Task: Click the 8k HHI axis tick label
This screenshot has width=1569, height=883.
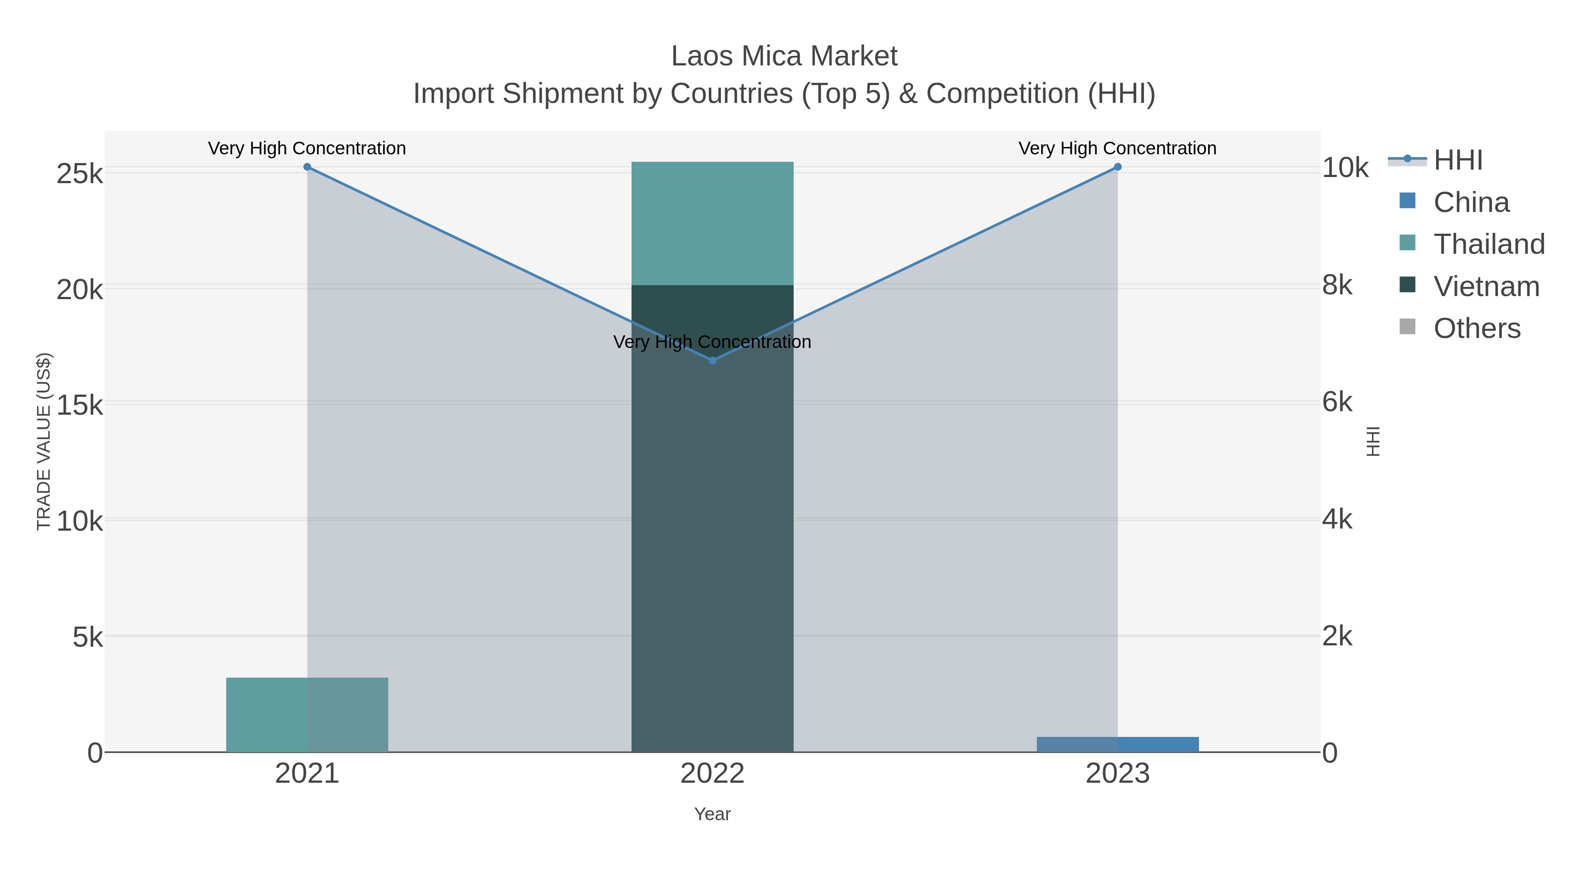Action: (x=1338, y=285)
